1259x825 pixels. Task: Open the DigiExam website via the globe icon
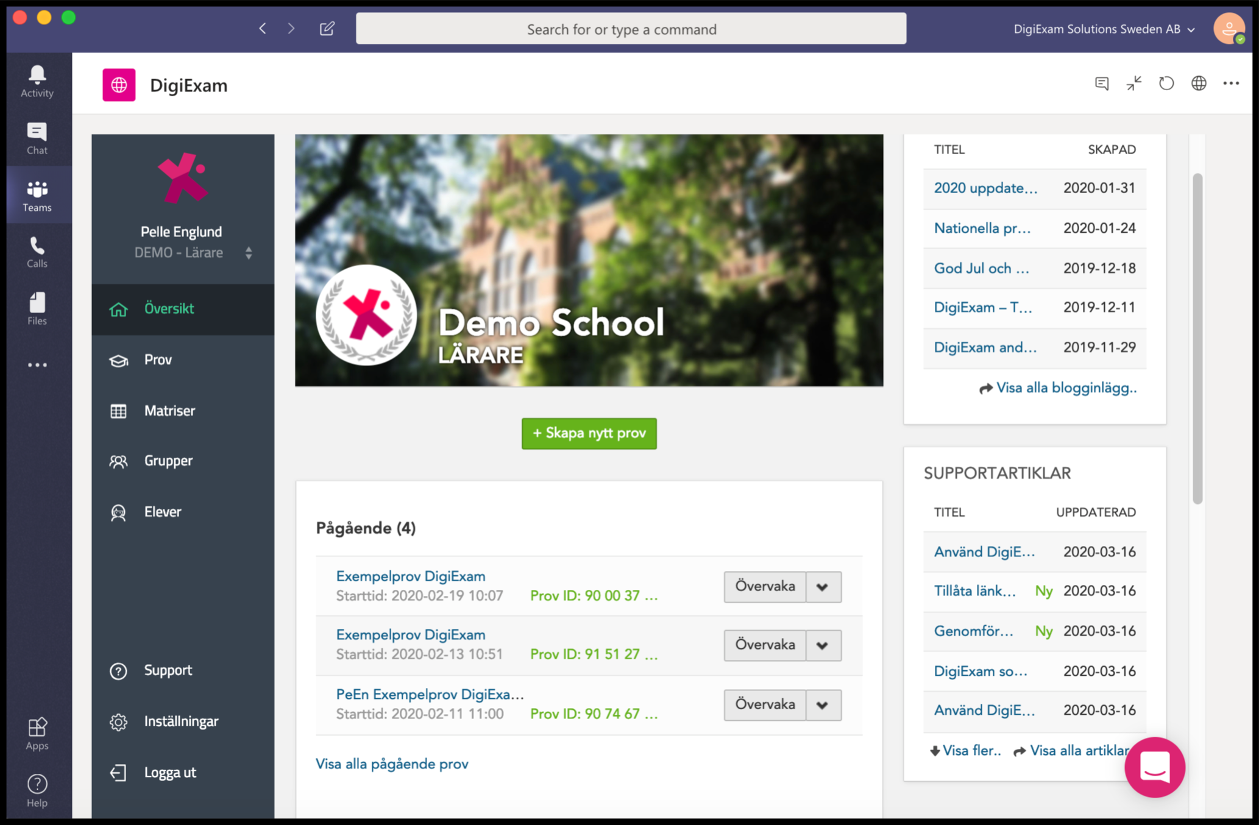click(x=1199, y=83)
